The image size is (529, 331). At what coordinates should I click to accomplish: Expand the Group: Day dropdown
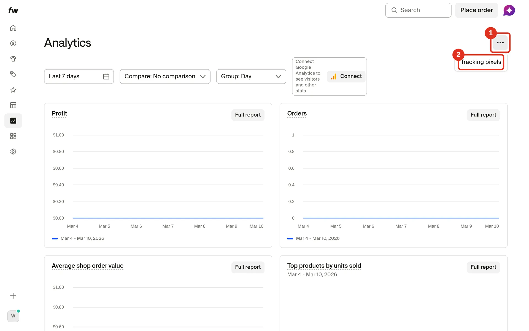click(x=251, y=76)
